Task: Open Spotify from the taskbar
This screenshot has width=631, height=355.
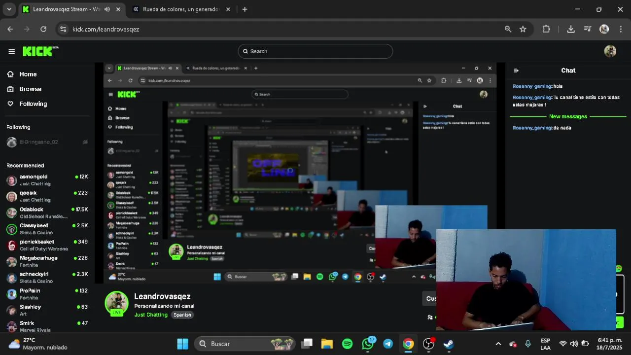Action: (348, 344)
